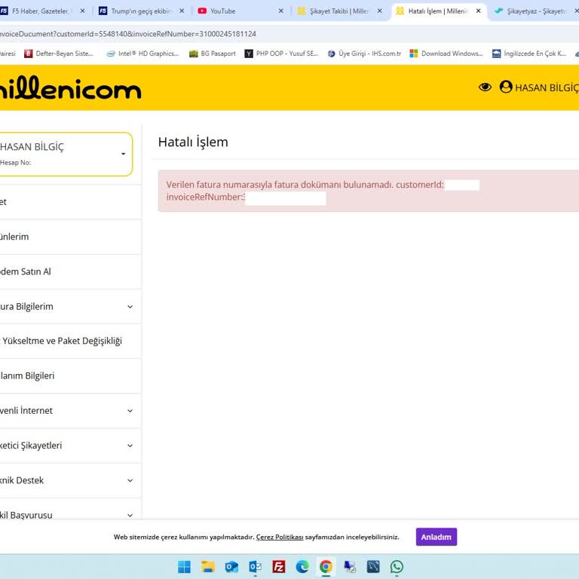Image resolution: width=579 pixels, height=579 pixels.
Task: Expand the Teknik Destek menu chevron
Action: click(x=130, y=480)
